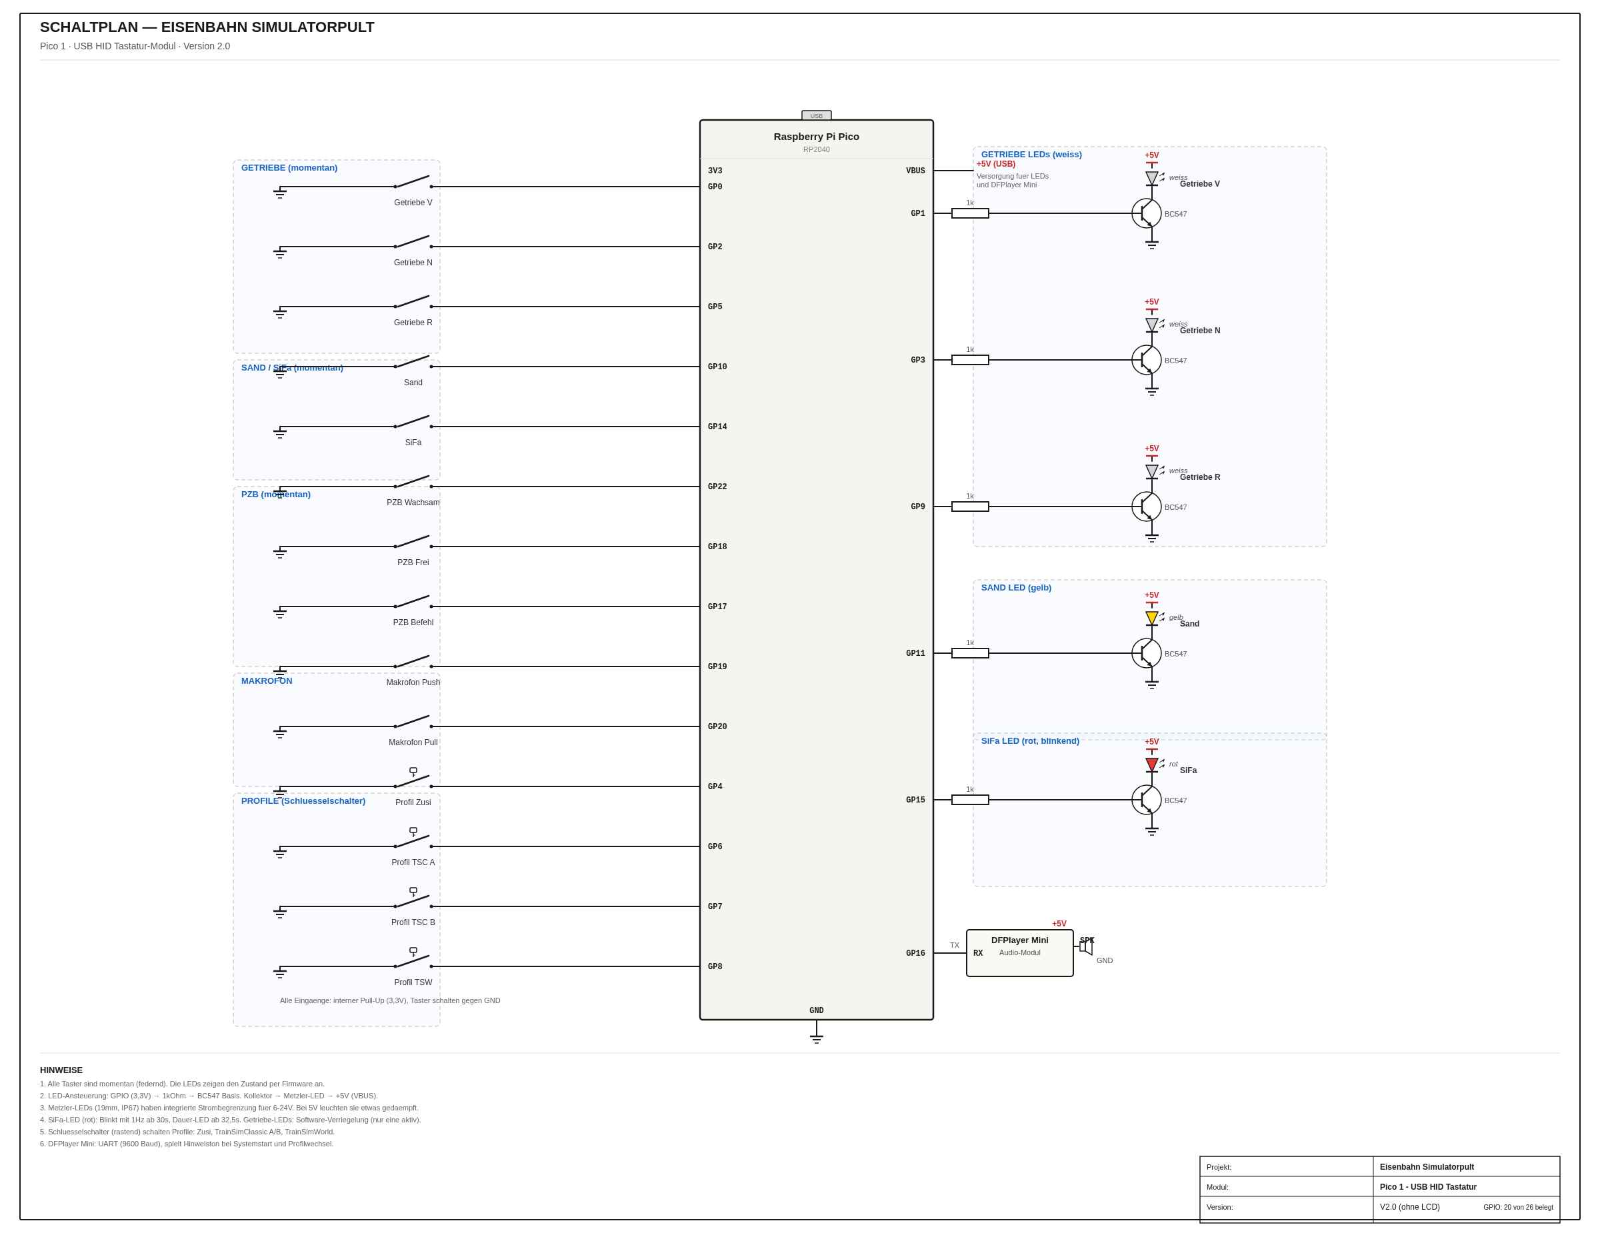Select the GP16 pin label

click(915, 954)
